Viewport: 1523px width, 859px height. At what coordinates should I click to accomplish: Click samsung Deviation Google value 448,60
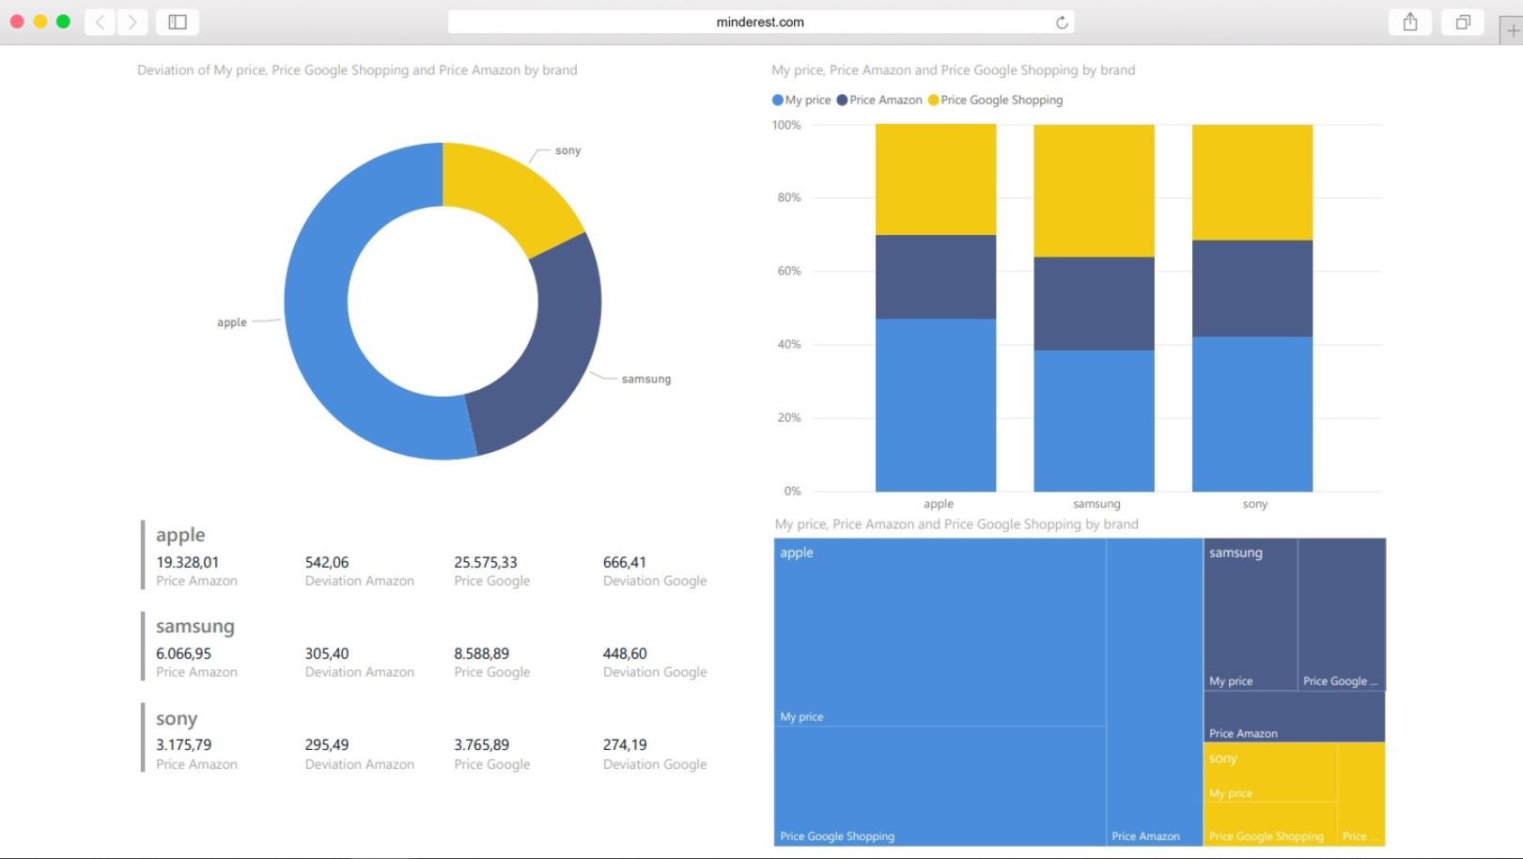coord(625,653)
